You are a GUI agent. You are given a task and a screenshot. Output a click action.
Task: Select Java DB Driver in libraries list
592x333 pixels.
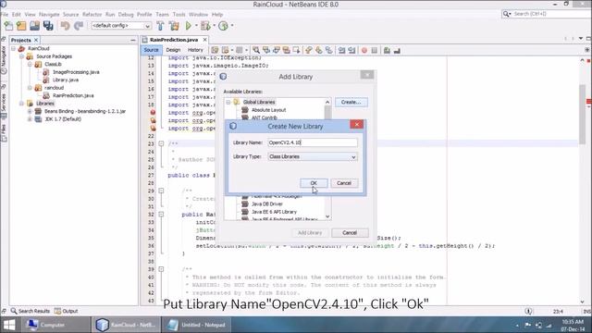[267, 204]
